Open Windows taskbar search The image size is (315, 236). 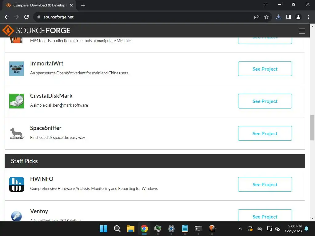tap(117, 229)
